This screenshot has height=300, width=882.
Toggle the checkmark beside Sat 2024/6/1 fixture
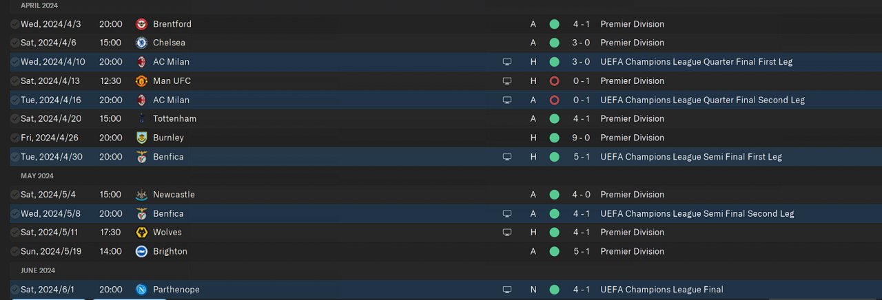15,290
